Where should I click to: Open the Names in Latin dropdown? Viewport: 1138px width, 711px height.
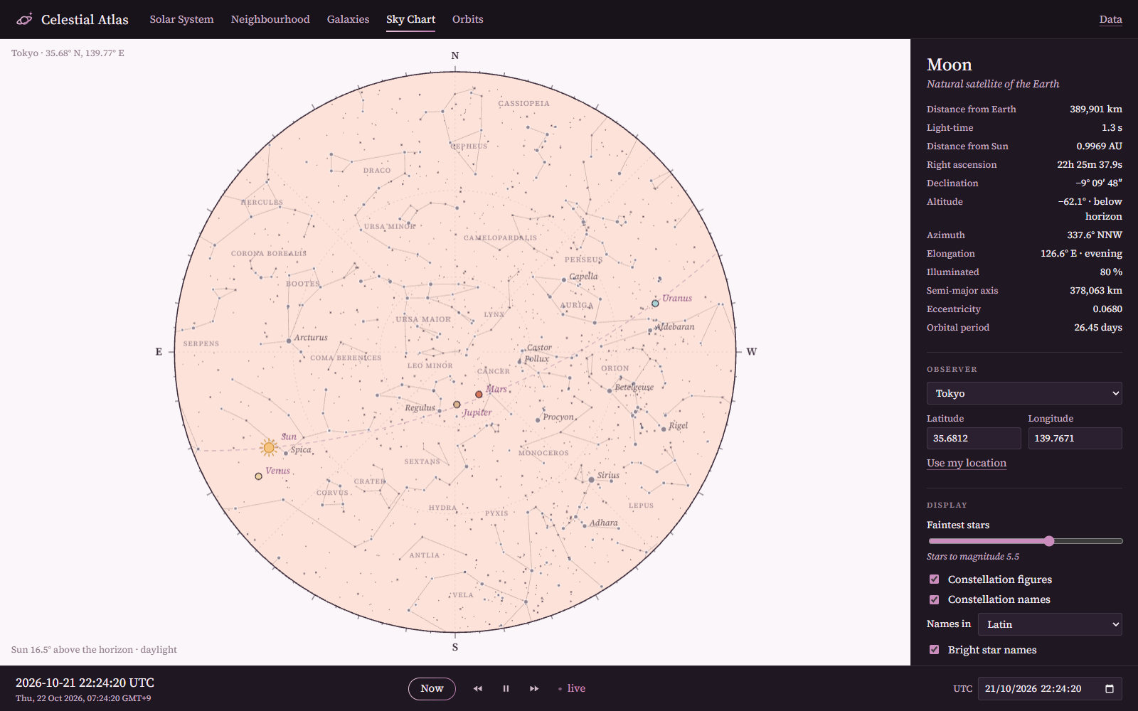(x=1050, y=624)
